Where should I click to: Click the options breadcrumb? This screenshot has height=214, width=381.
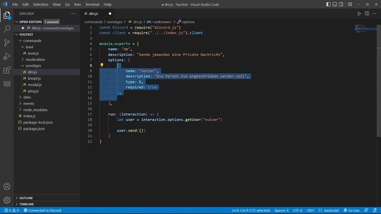pos(186,22)
